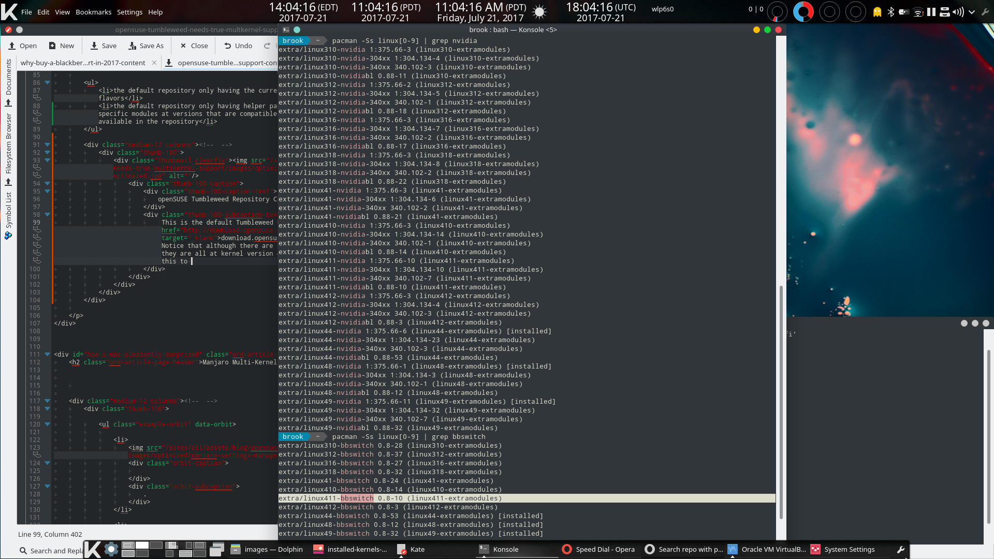Open the volume control tray icon
The height and width of the screenshot is (559, 994).
pyautogui.click(x=958, y=12)
